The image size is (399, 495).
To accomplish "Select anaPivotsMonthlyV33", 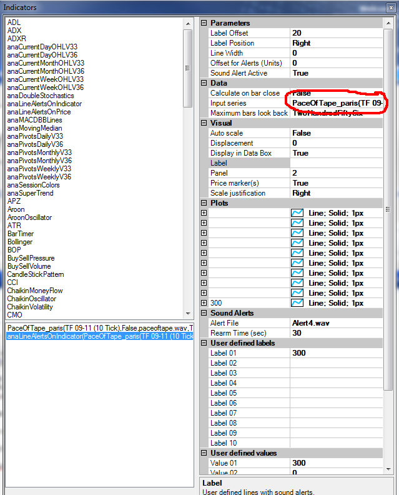I will coord(39,152).
